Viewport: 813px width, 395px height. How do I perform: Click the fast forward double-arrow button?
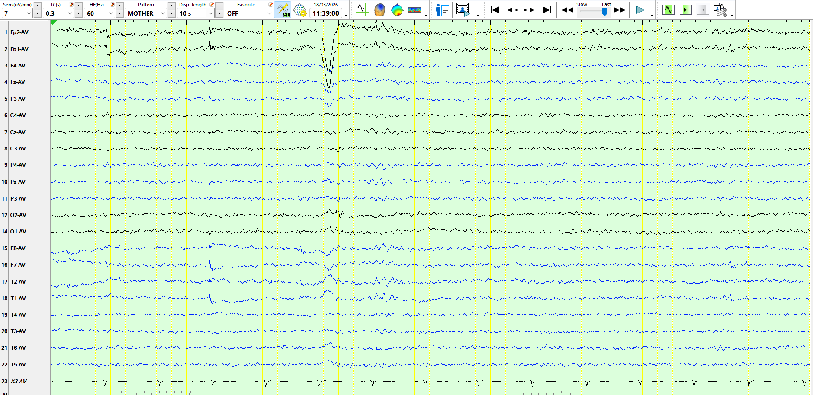tap(620, 10)
